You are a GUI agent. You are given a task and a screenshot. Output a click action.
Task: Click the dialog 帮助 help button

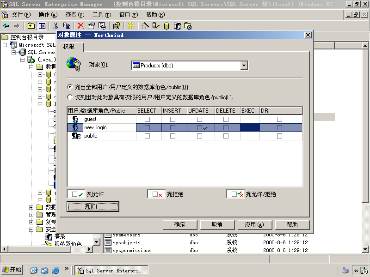pos(292,225)
